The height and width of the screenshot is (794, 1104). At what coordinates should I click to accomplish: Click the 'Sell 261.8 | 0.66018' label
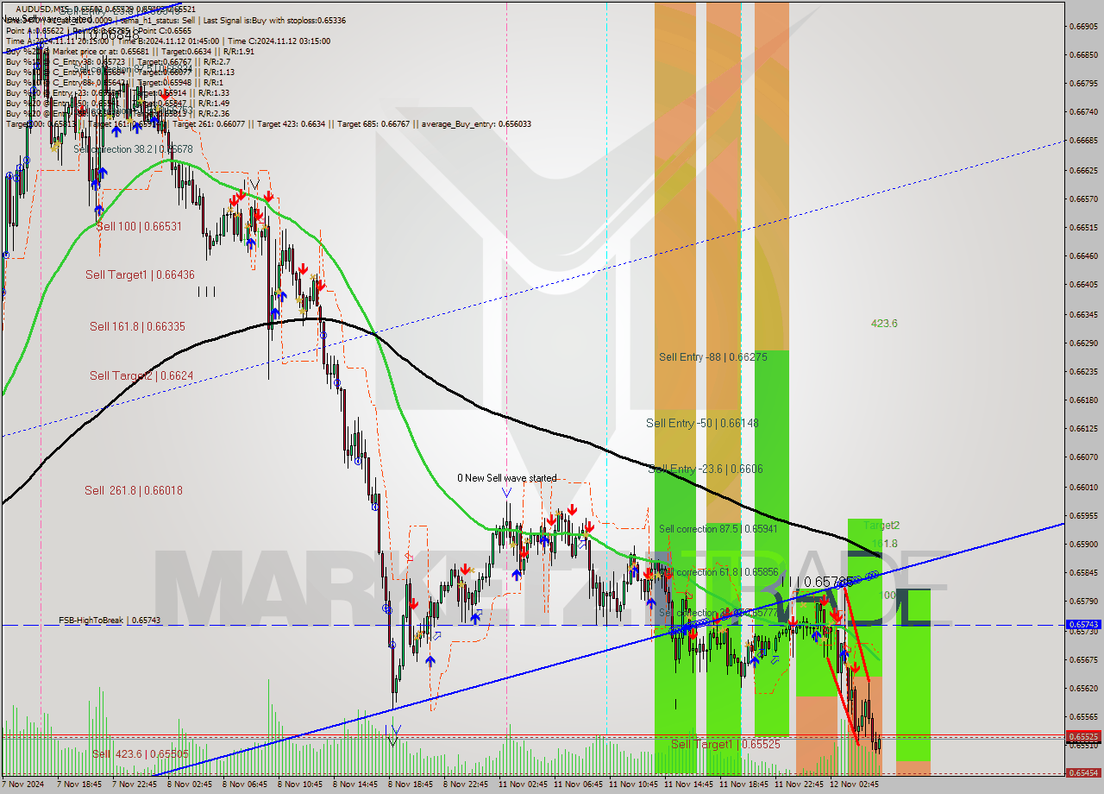[x=134, y=490]
